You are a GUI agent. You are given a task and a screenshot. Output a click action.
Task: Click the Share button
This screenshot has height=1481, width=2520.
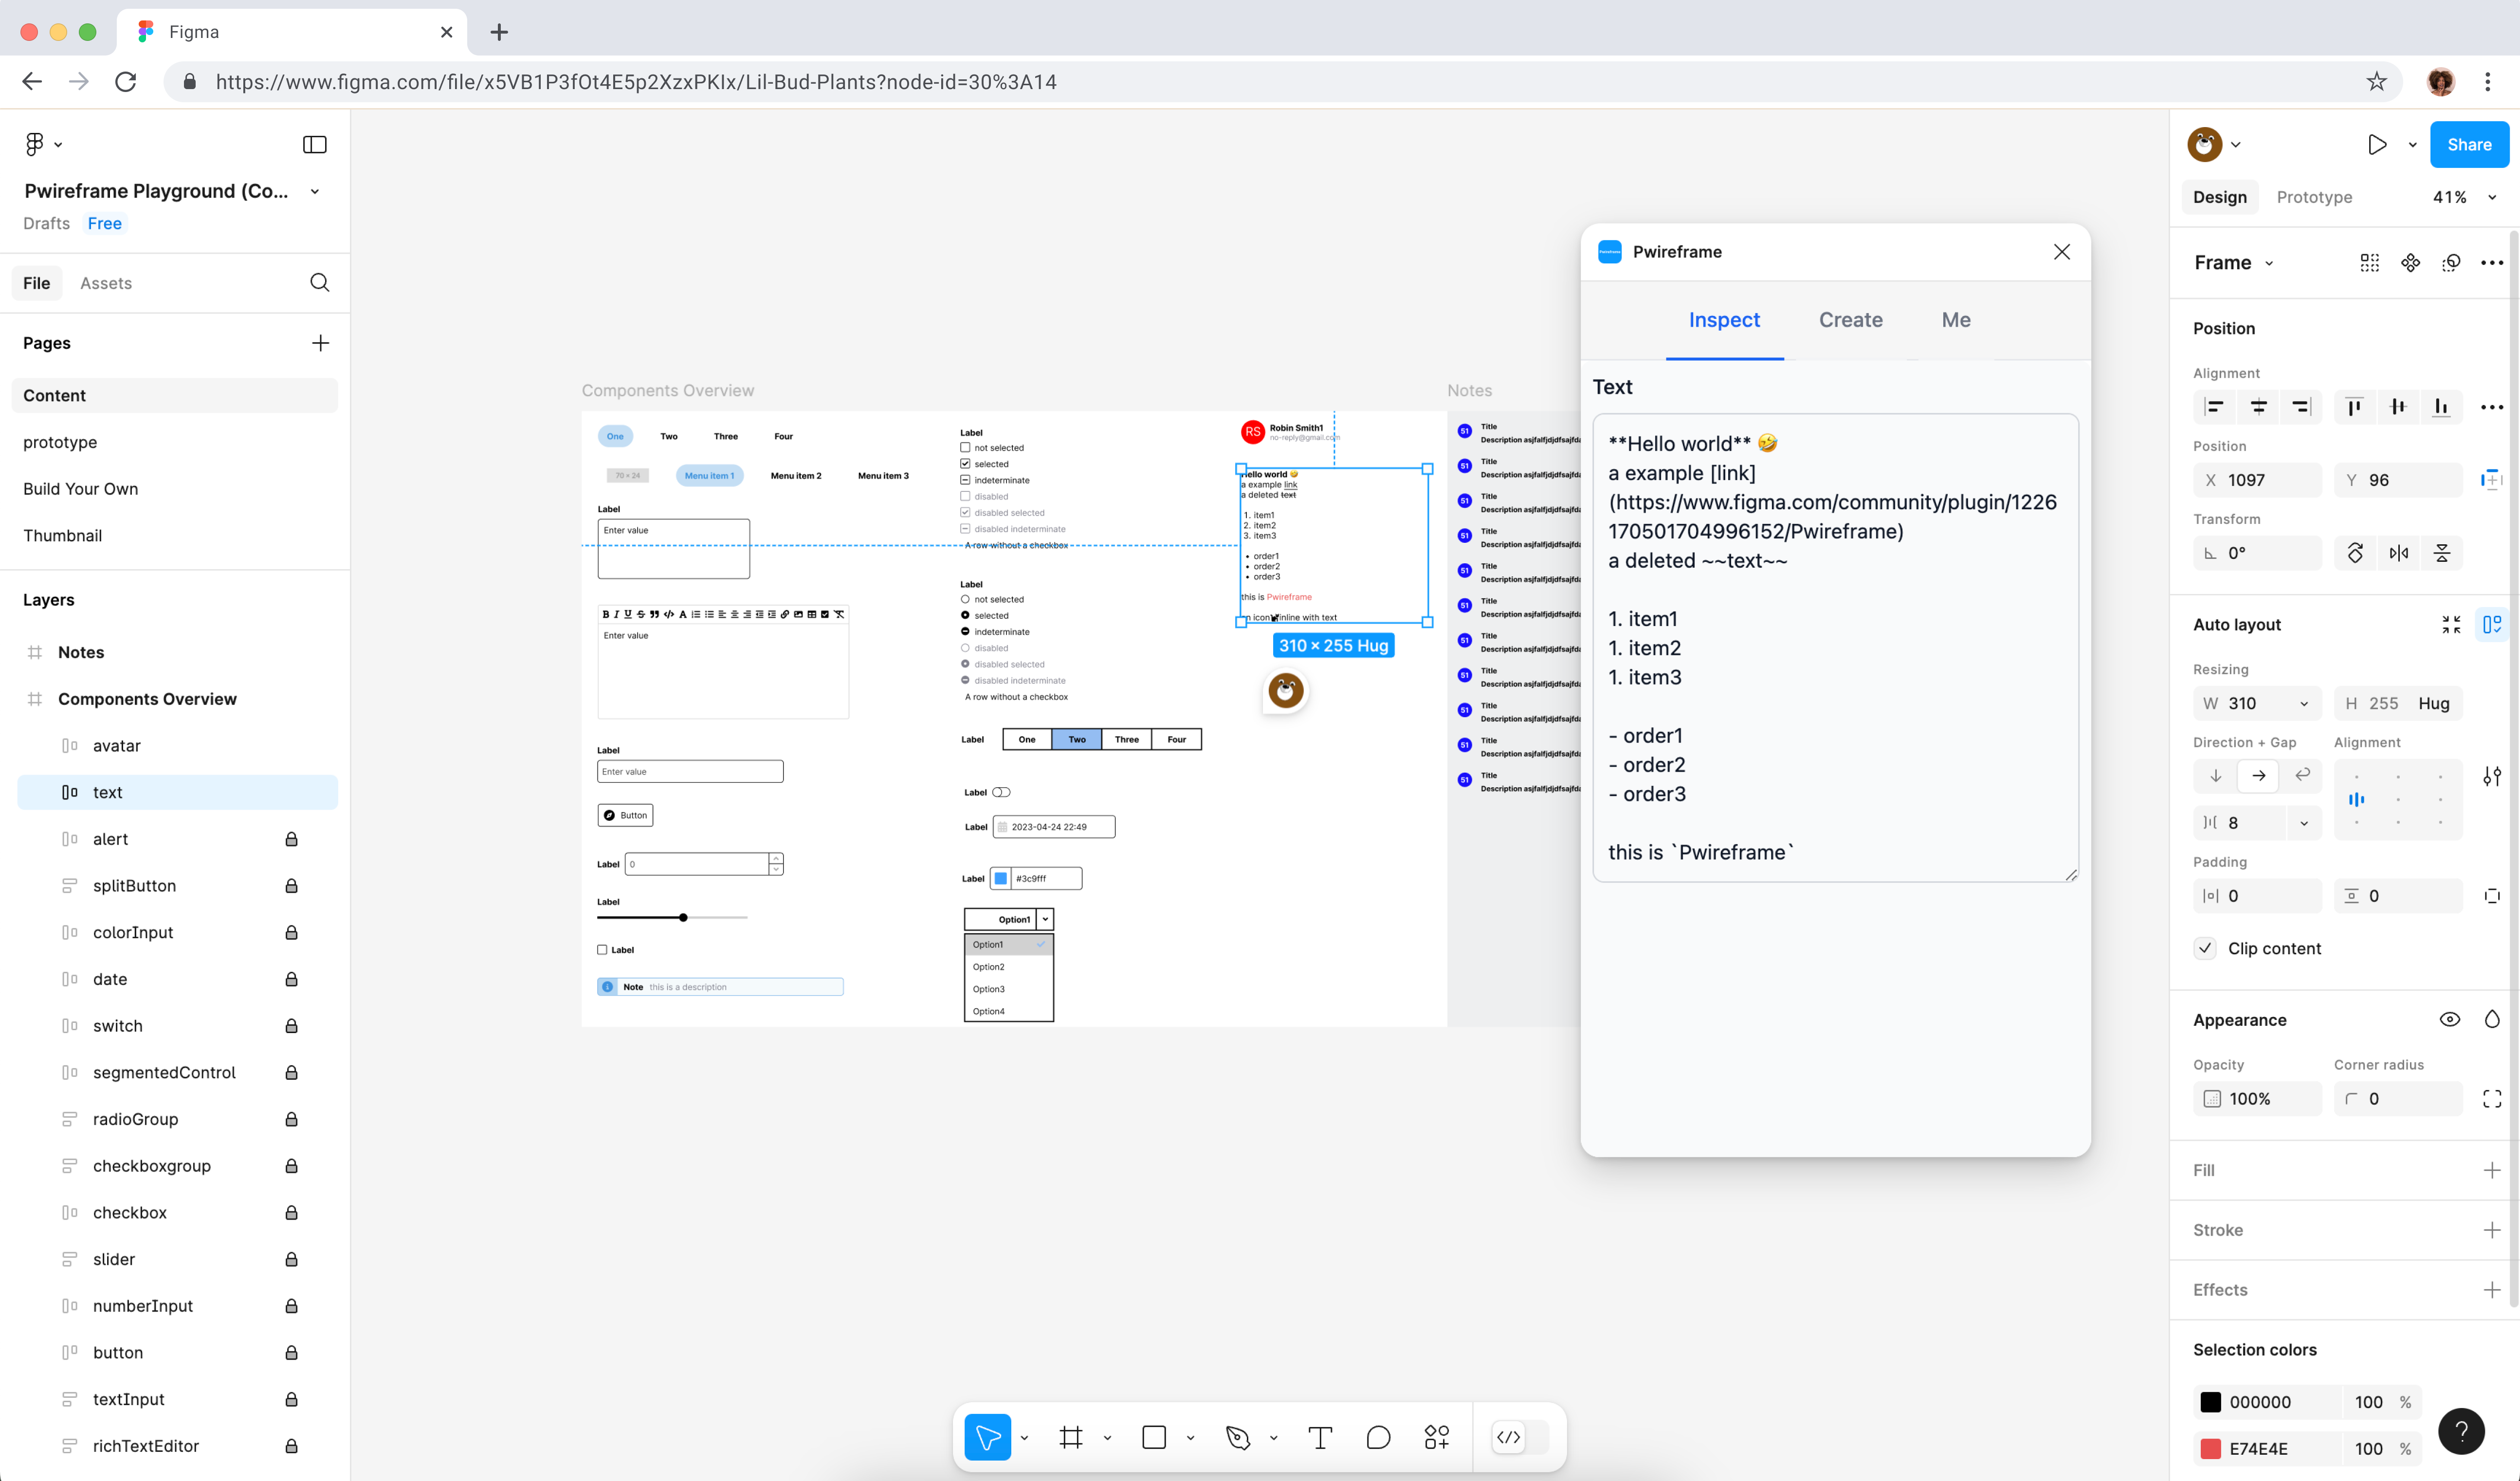point(2469,144)
